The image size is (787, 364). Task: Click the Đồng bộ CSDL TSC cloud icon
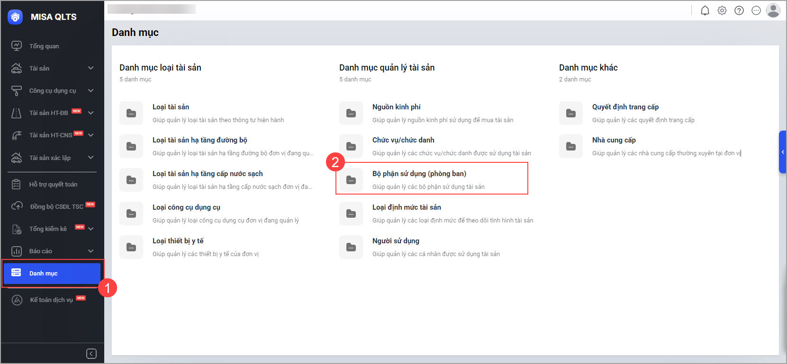(x=17, y=206)
